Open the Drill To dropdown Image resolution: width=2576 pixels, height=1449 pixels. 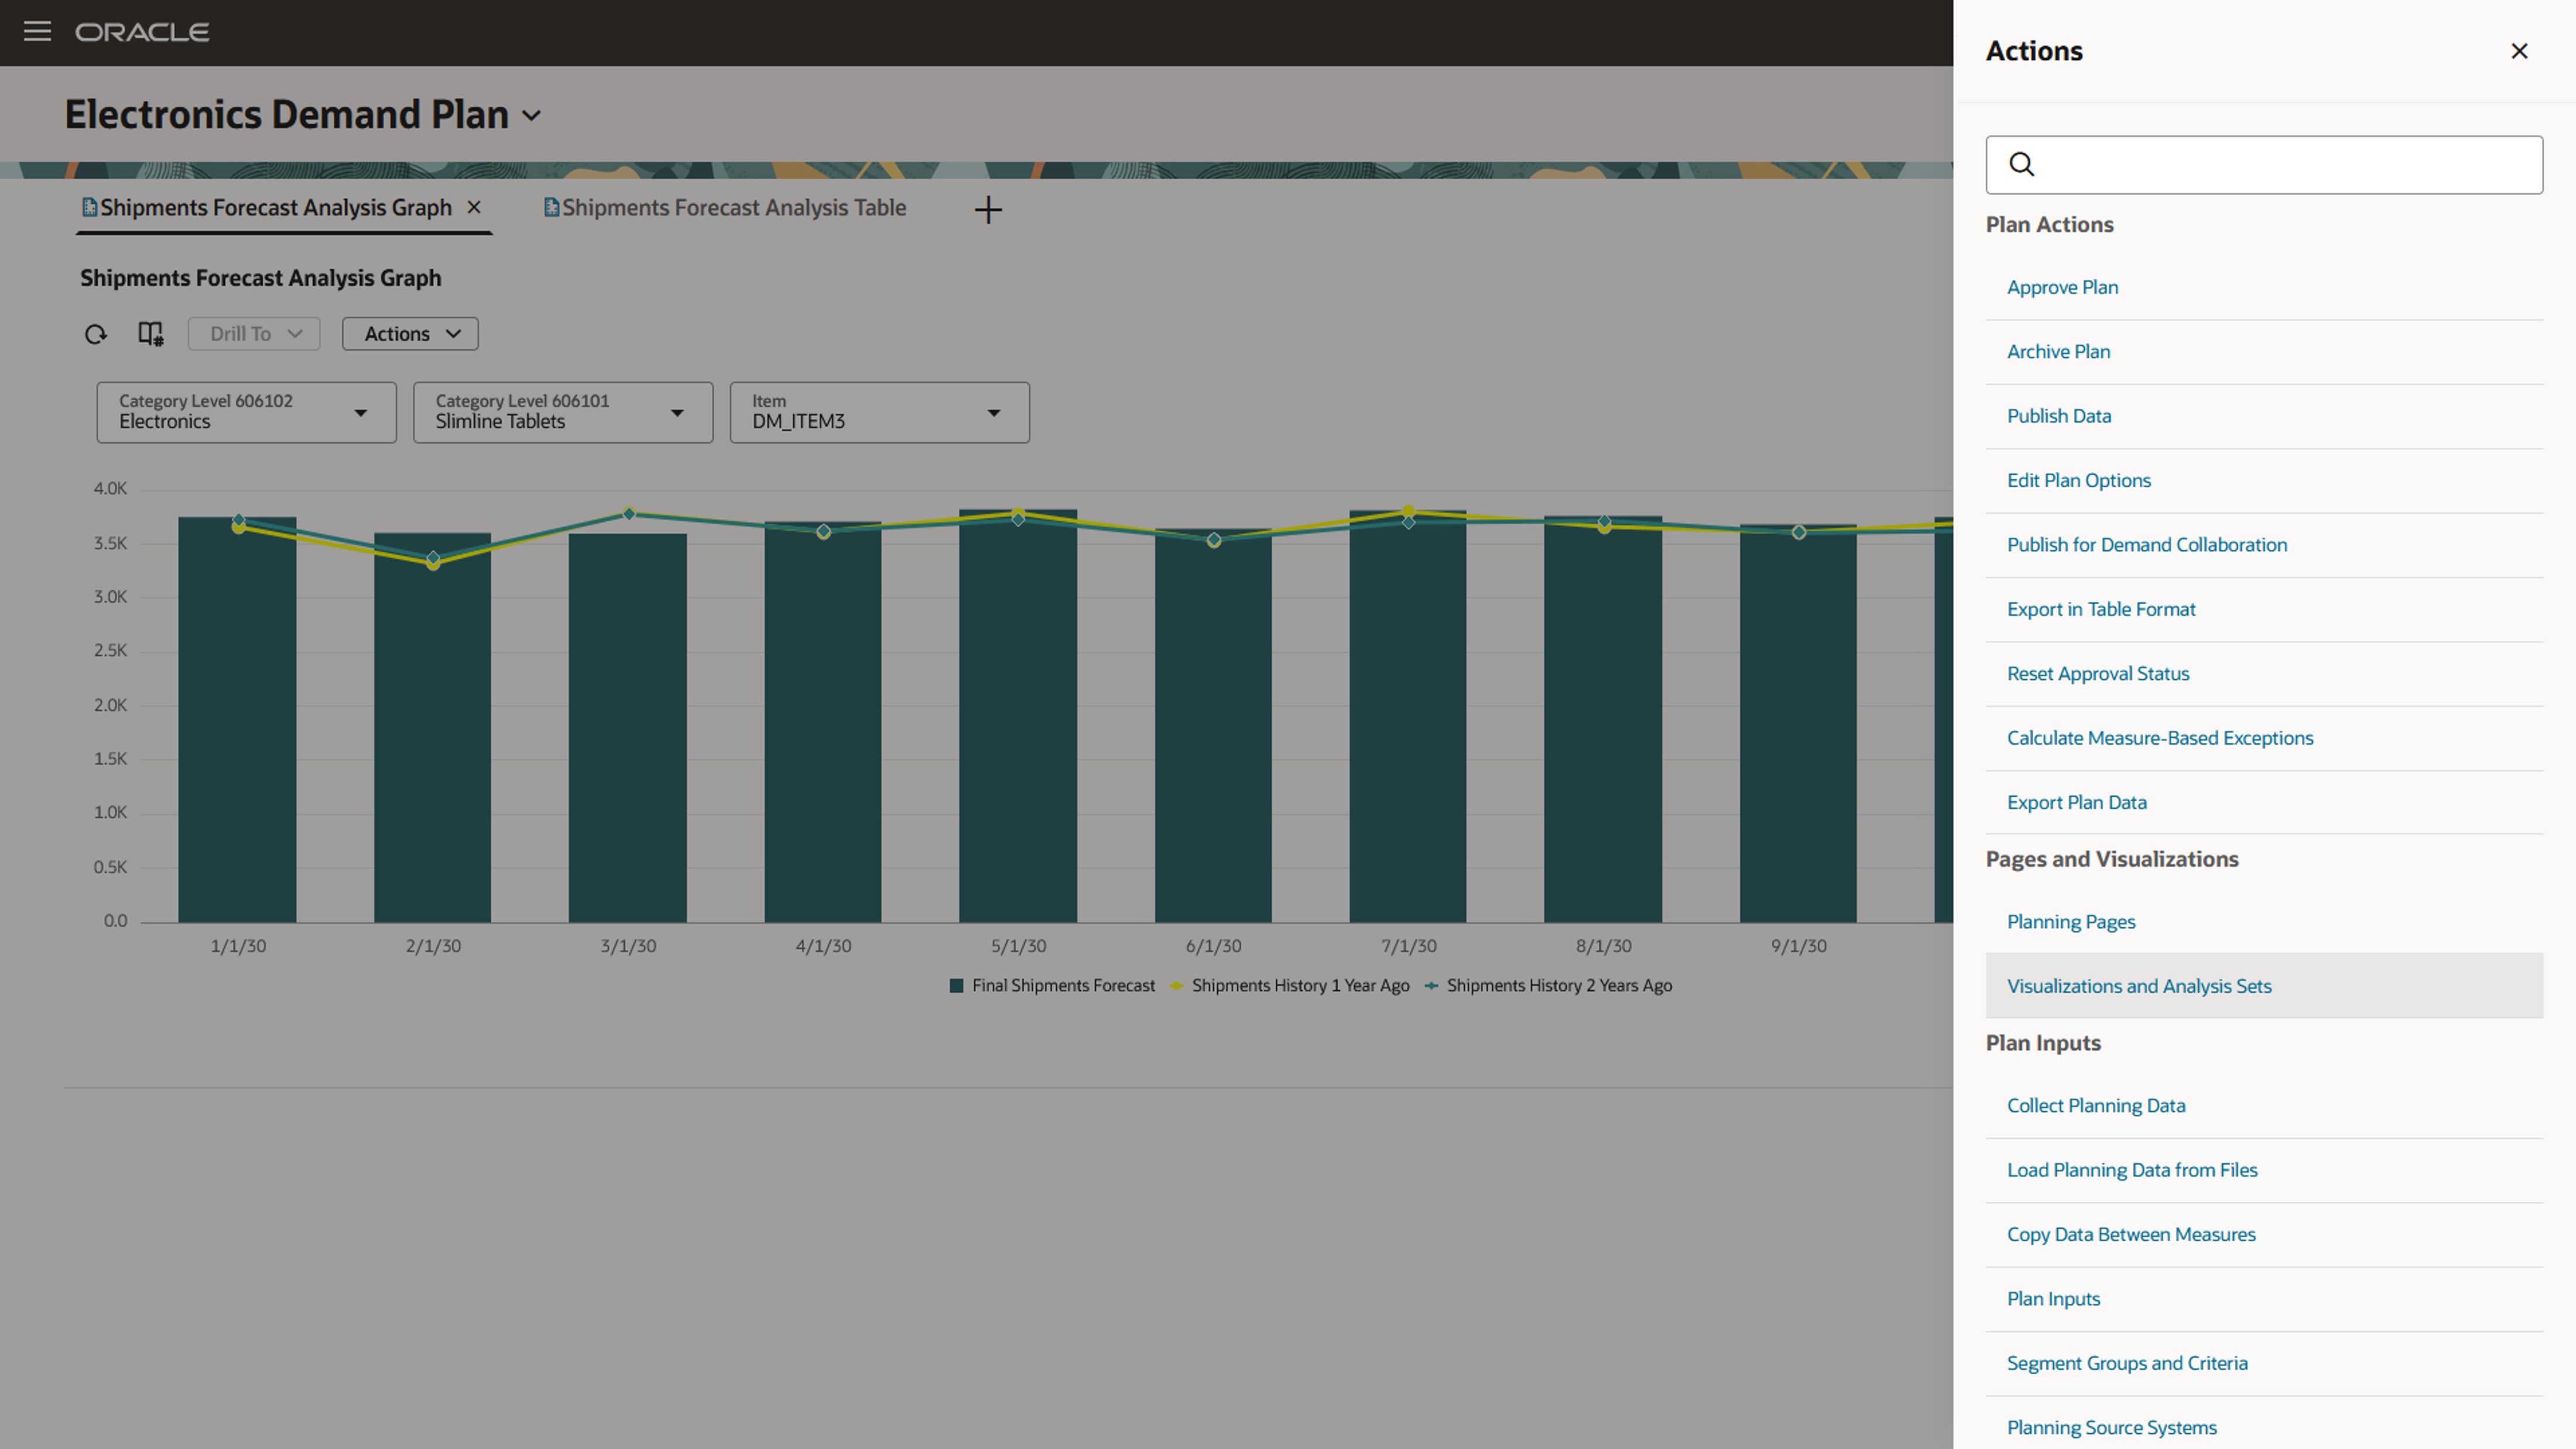coord(254,334)
